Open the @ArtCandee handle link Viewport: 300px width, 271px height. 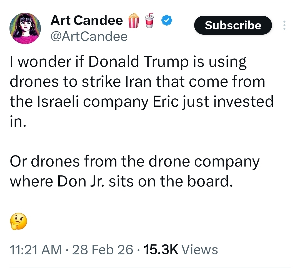[x=89, y=36]
